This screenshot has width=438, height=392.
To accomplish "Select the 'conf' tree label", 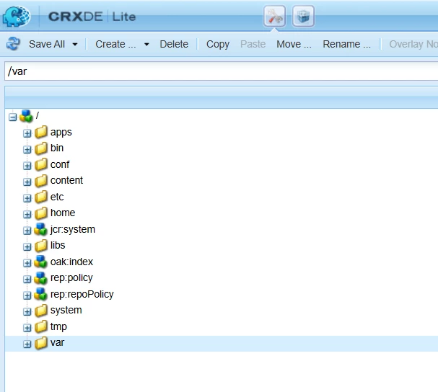I will 60,164.
